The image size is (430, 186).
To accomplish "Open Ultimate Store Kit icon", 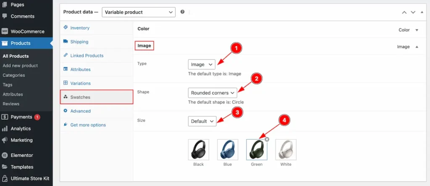I will (x=5, y=178).
